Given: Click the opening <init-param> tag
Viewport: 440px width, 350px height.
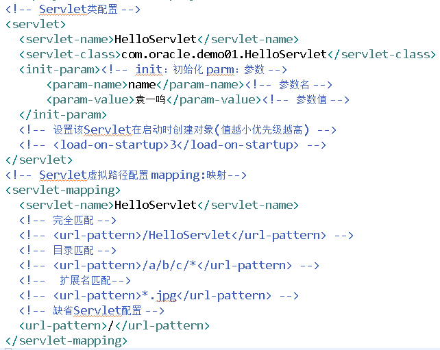Looking at the screenshot, I should coord(60,70).
